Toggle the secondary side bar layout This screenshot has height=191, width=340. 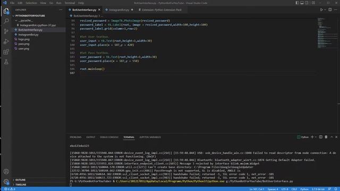[x=307, y=3]
